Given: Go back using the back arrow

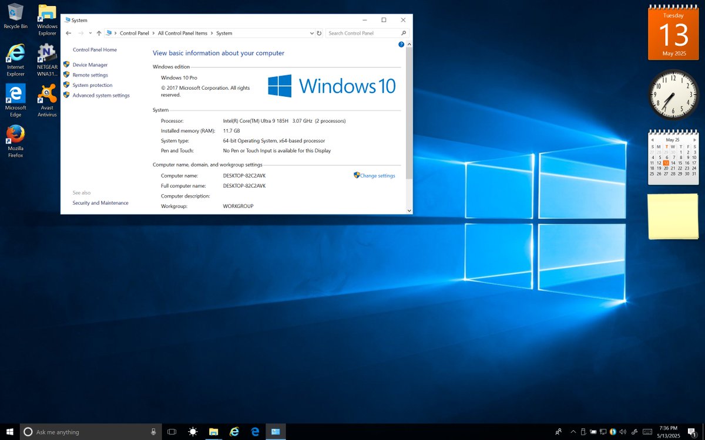Looking at the screenshot, I should click(69, 33).
